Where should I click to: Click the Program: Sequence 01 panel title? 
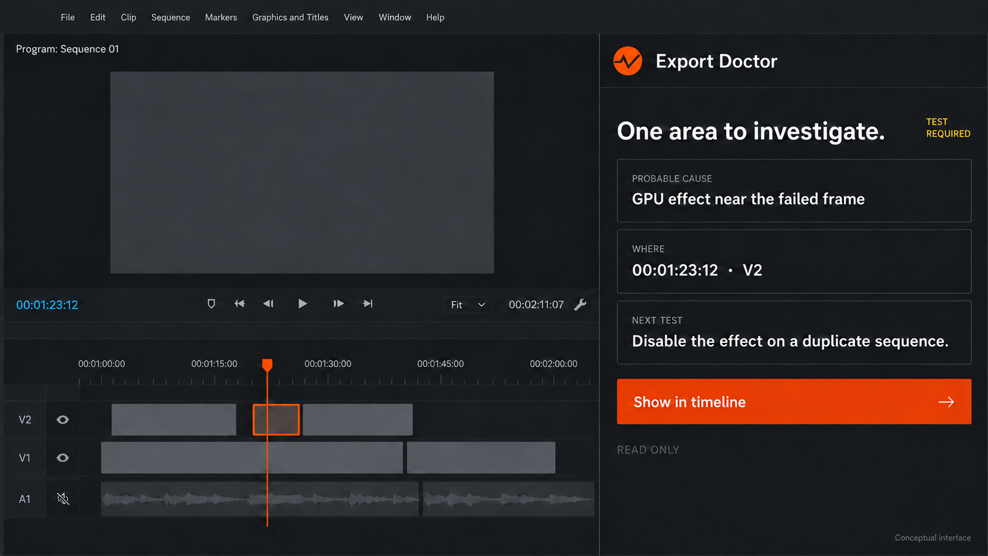(67, 49)
